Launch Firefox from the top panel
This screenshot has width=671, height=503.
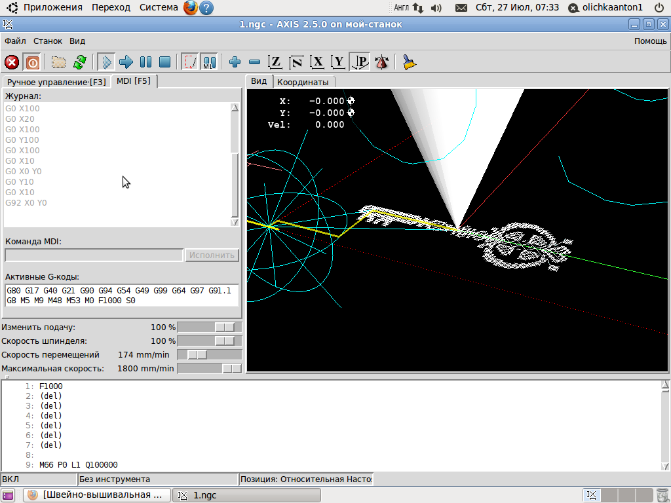191,8
